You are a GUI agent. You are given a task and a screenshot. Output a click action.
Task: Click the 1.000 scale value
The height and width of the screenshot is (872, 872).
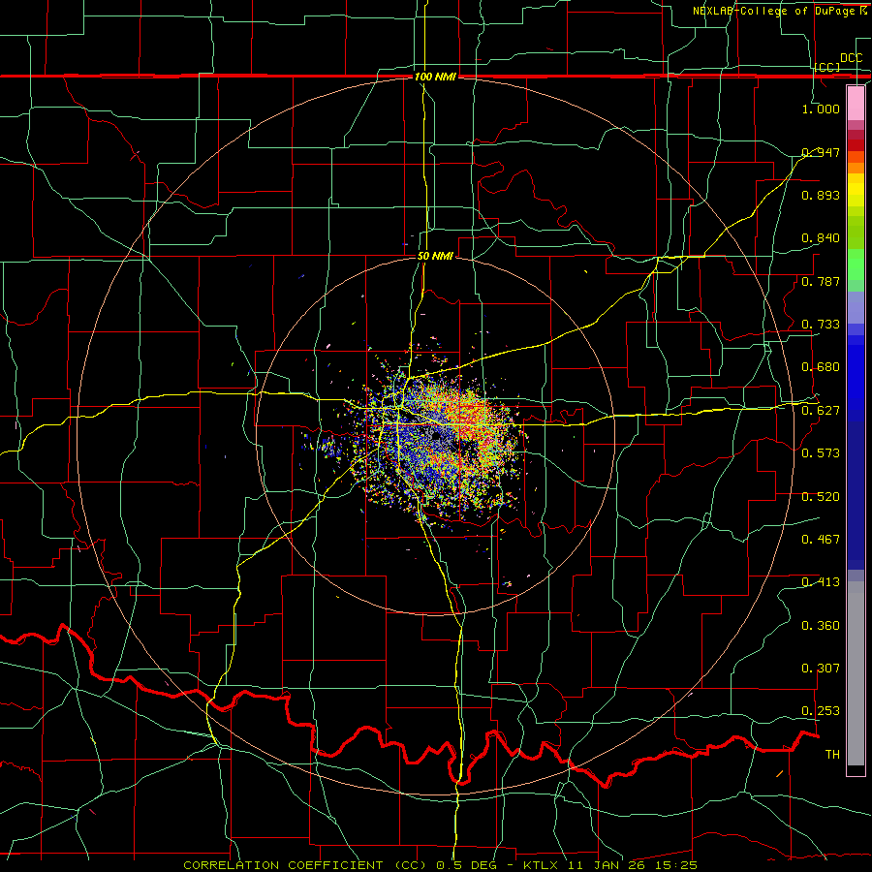click(x=821, y=109)
